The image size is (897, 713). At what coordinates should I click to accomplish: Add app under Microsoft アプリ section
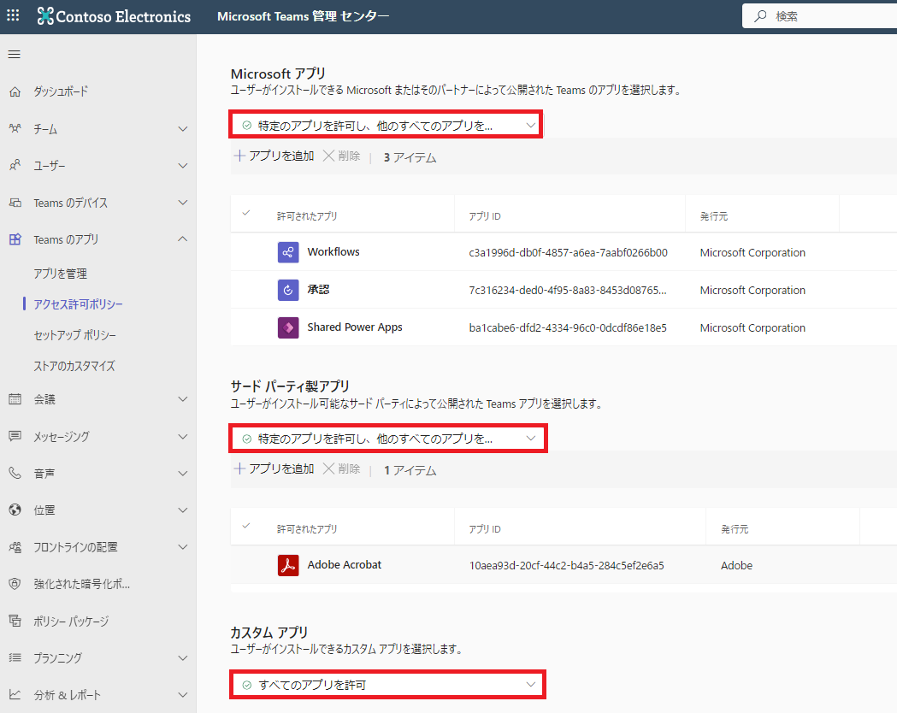274,156
